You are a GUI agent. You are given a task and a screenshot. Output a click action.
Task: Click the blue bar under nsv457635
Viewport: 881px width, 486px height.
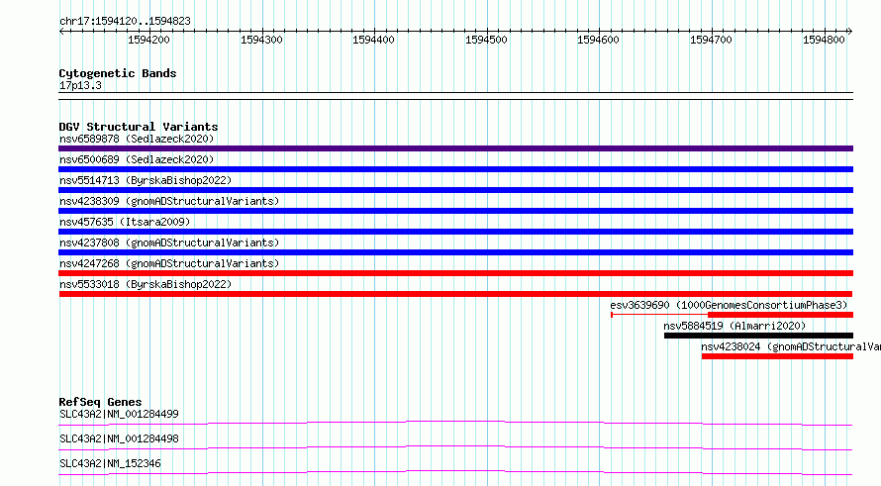pos(455,232)
